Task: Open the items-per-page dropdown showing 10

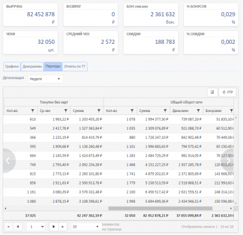Action: (86, 226)
